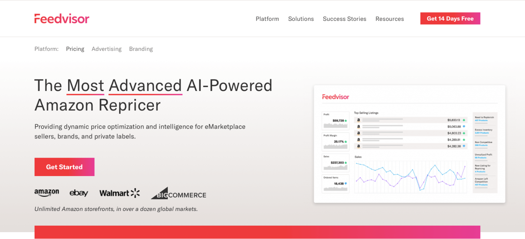
Task: Open the Platform menu
Action: (x=267, y=19)
